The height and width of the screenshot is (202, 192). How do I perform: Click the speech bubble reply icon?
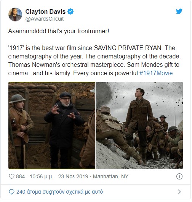click(11, 192)
